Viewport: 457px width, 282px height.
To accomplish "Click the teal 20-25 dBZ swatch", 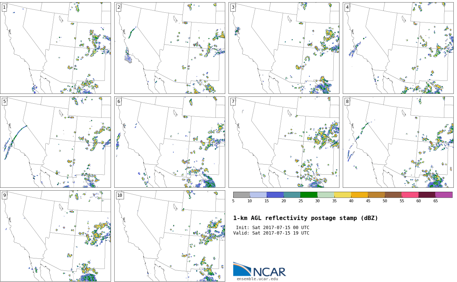I will 292,195.
